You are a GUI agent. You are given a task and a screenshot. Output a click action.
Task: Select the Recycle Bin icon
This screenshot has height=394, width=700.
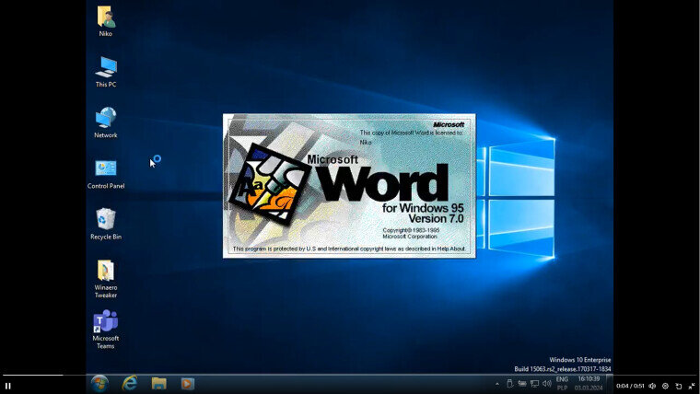click(x=106, y=225)
